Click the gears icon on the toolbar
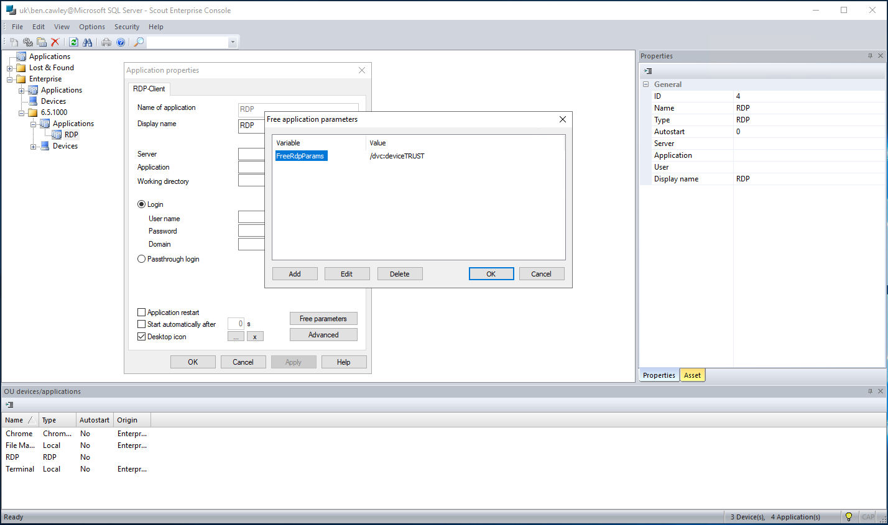Screen dimensions: 888x525 pos(27,42)
